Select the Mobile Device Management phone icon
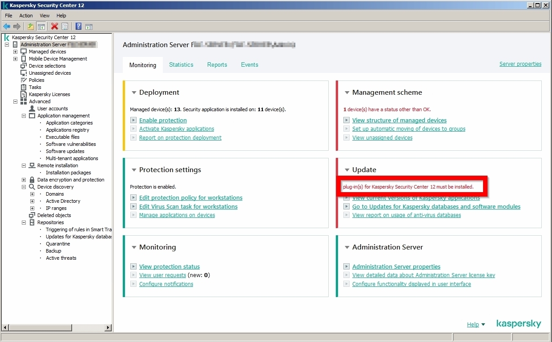552x342 pixels. coord(24,59)
